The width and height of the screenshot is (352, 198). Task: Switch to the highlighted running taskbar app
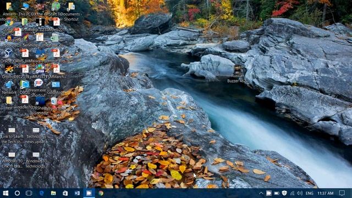(89, 193)
